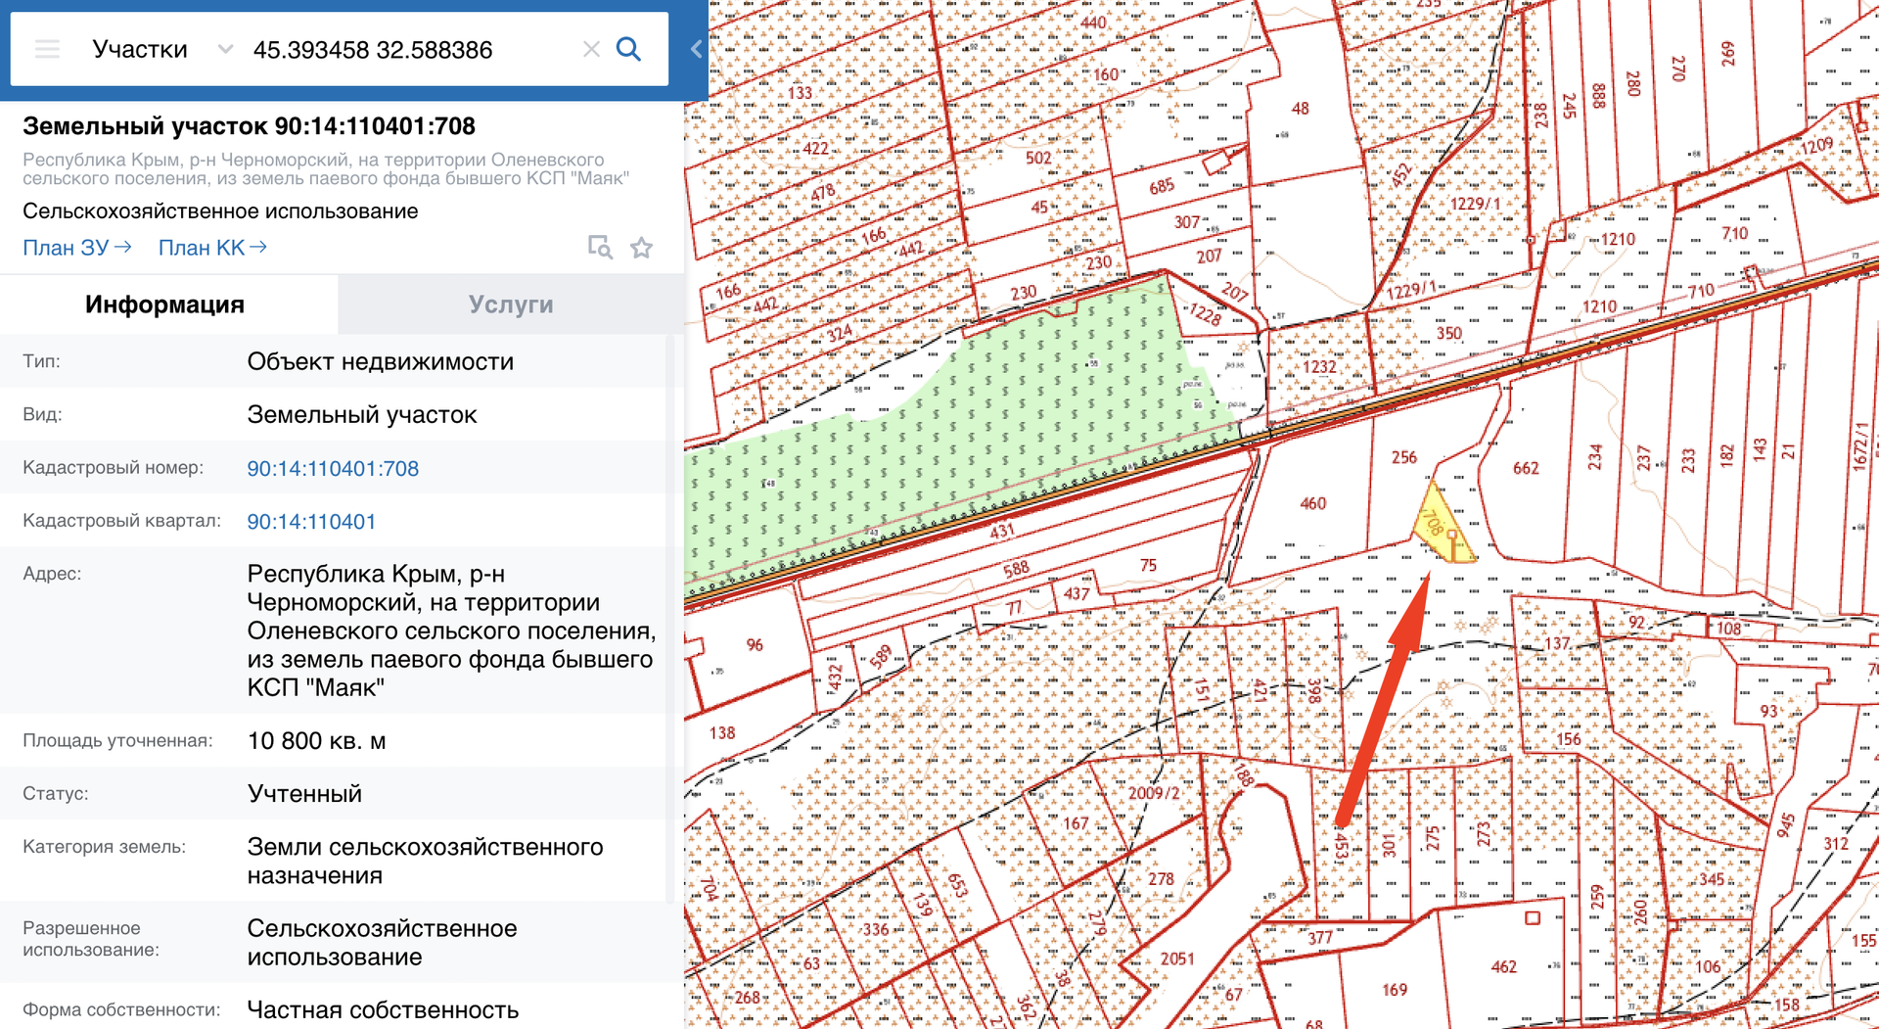The height and width of the screenshot is (1029, 1879).
Task: Click the info panel vertical scrollbar
Action: 671,617
